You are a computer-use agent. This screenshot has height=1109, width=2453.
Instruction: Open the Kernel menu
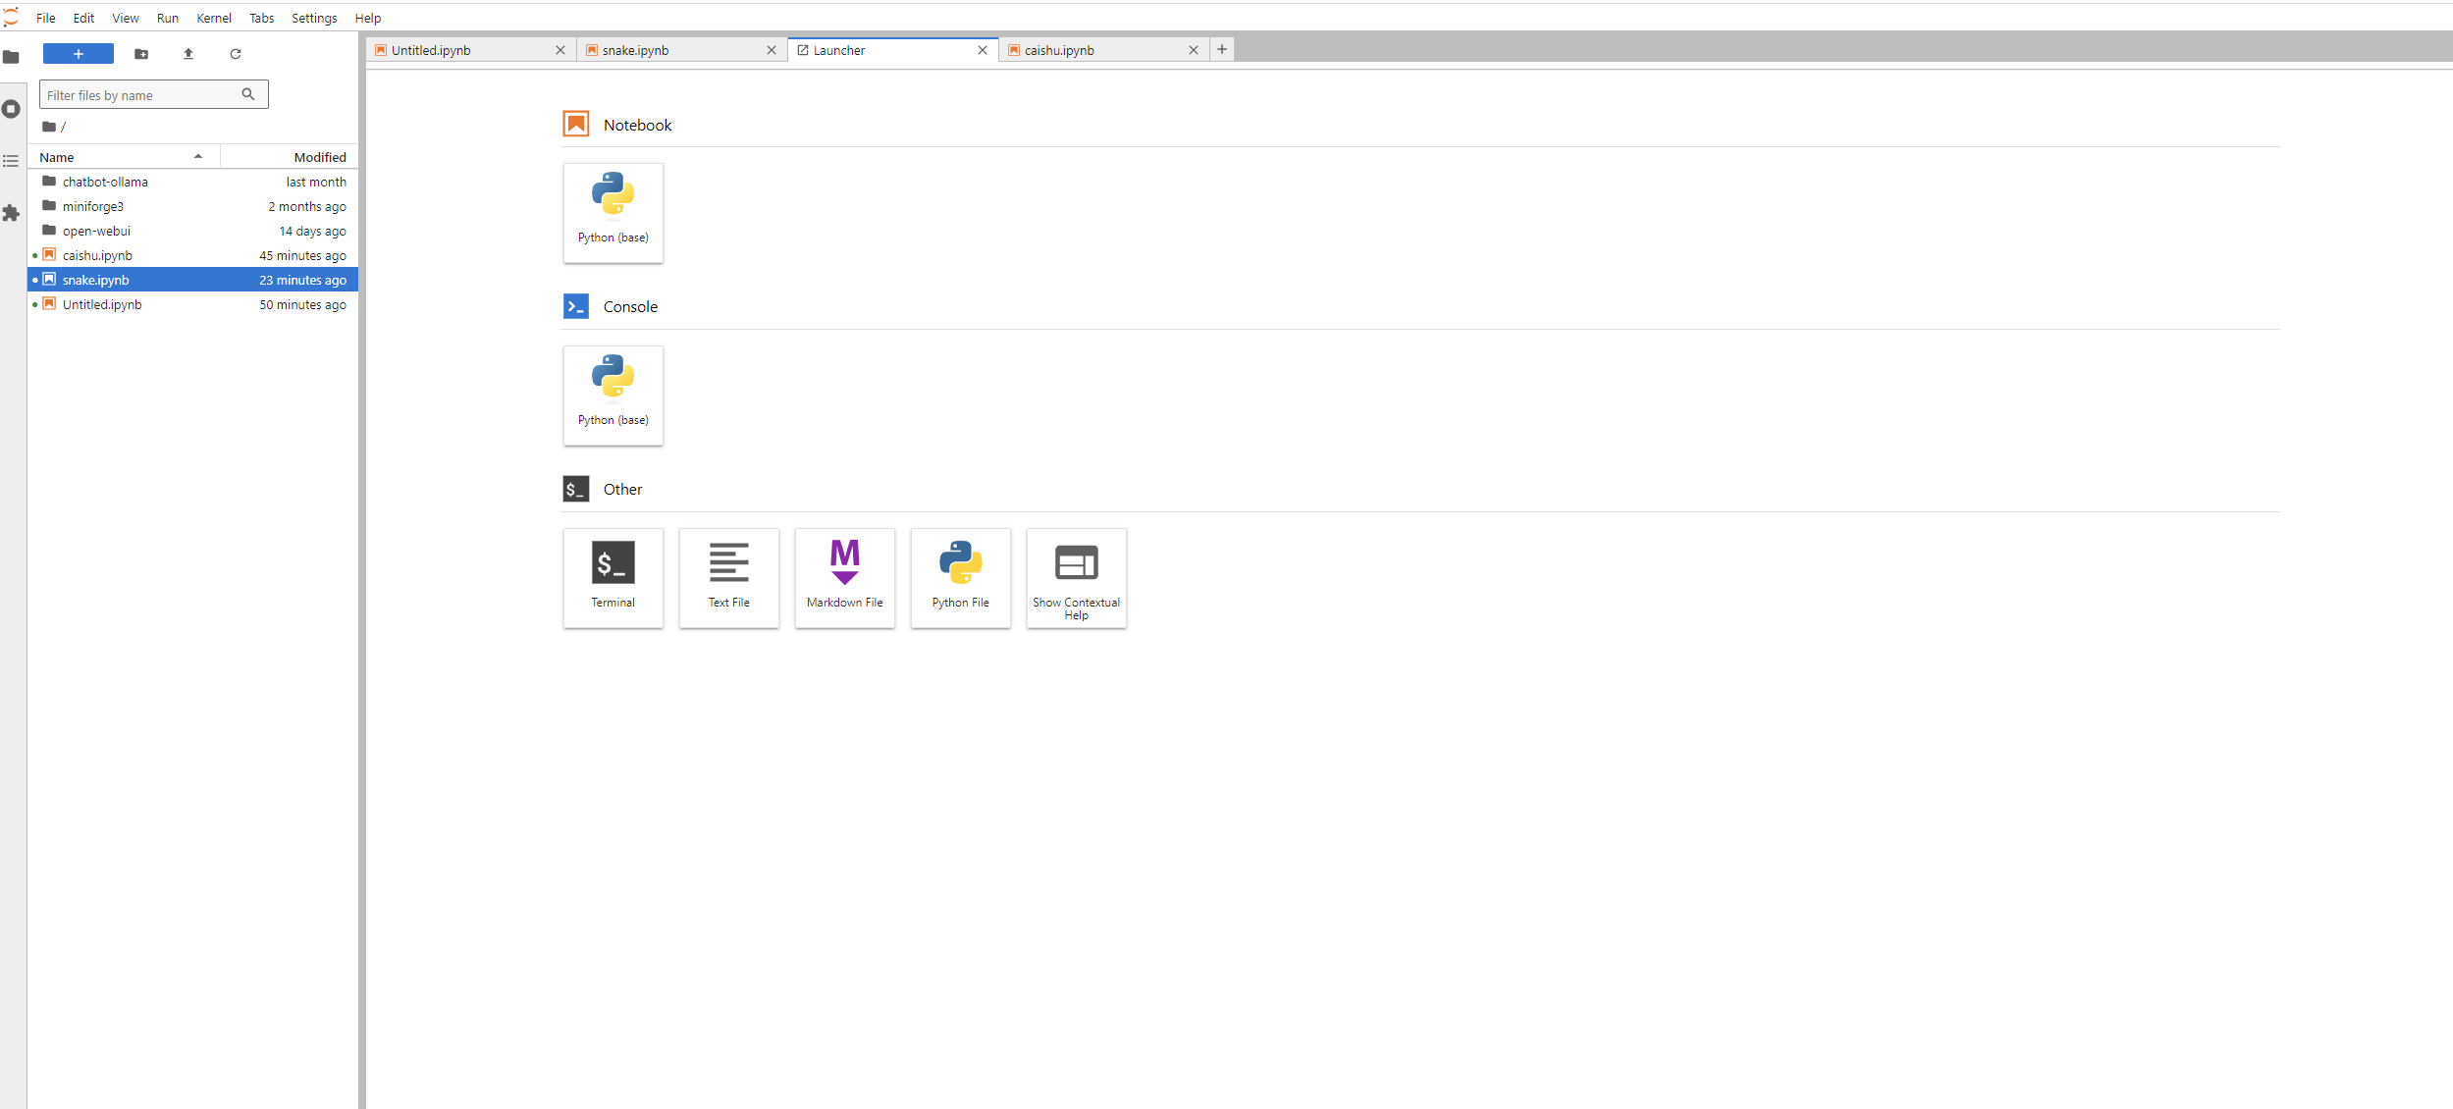tap(213, 18)
